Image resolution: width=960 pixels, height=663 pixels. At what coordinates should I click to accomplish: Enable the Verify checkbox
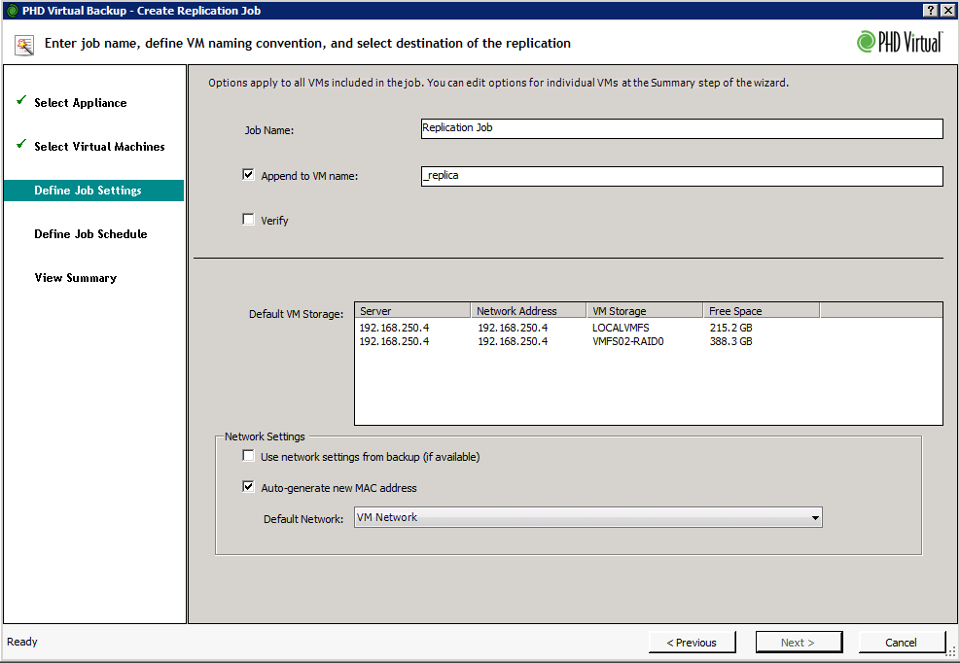tap(248, 219)
